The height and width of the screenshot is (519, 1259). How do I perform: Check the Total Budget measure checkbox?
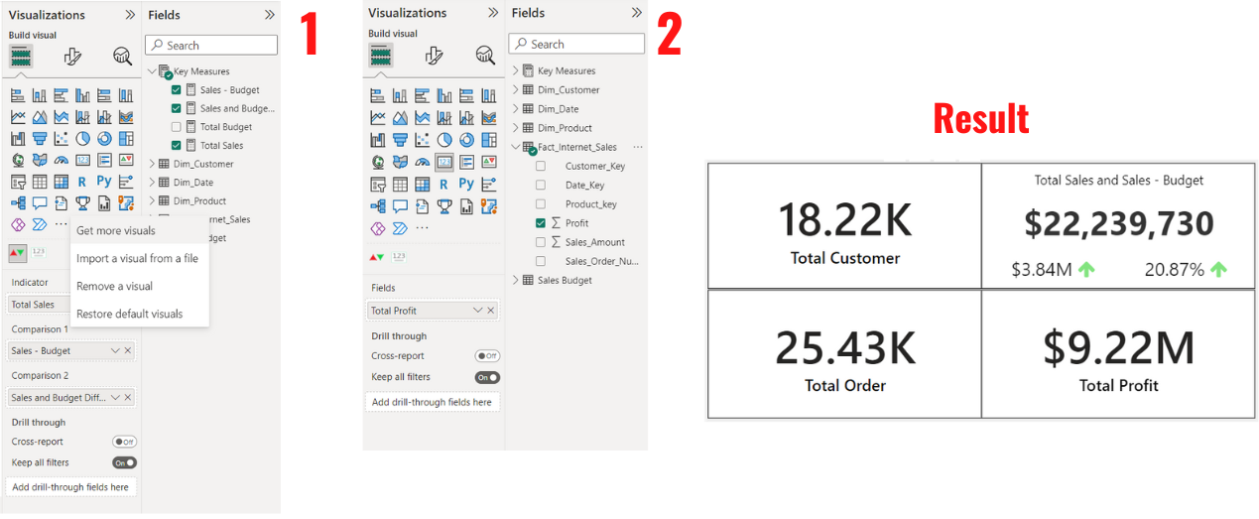(177, 127)
